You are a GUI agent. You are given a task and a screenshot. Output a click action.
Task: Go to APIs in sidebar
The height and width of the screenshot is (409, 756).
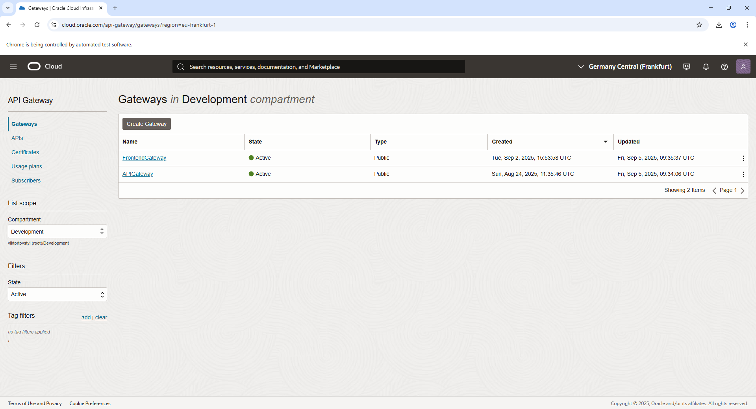(17, 138)
